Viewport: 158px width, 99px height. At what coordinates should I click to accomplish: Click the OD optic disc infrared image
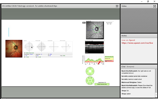95,30
